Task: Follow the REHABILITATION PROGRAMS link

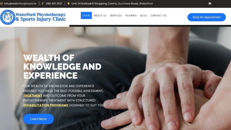Action: (x=46, y=105)
